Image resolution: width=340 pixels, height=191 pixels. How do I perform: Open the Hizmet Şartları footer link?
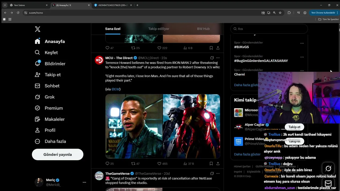pos(242,166)
